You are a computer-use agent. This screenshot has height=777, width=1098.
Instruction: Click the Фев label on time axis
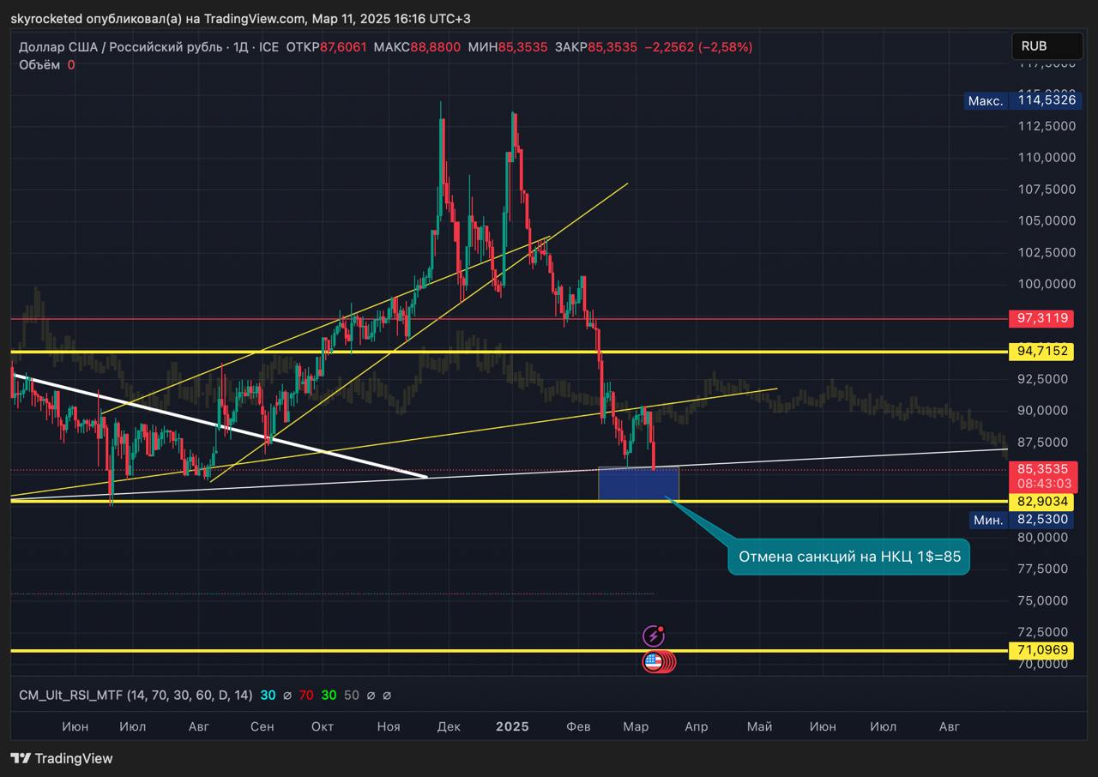pos(578,726)
